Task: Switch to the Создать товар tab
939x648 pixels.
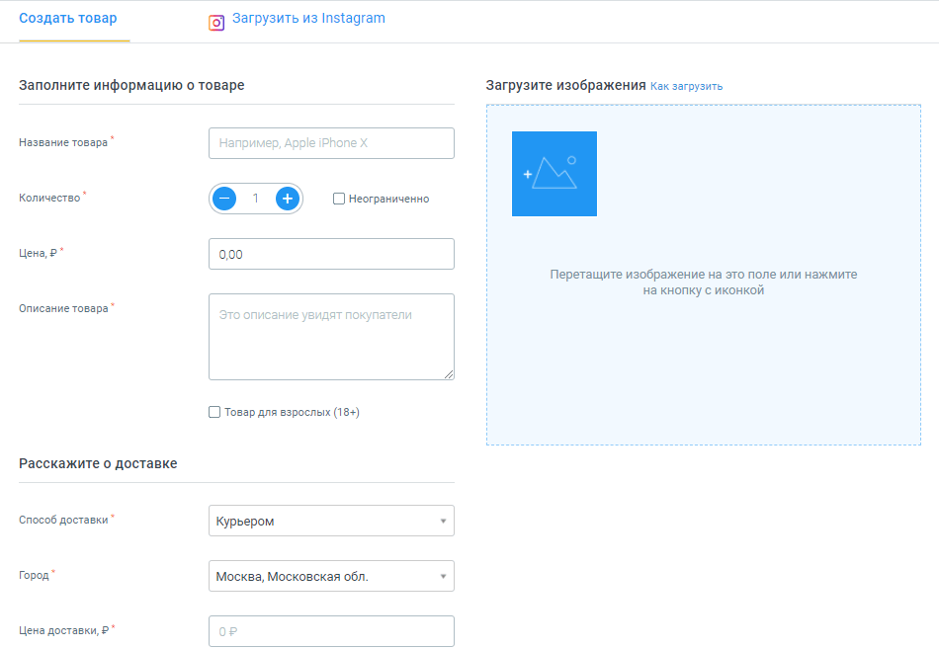Action: click(67, 19)
